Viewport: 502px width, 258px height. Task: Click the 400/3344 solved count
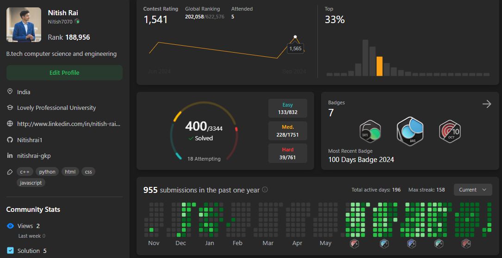coord(204,126)
